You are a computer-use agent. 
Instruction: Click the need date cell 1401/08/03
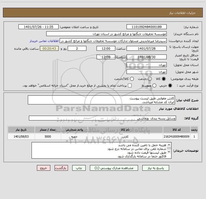[21, 136]
